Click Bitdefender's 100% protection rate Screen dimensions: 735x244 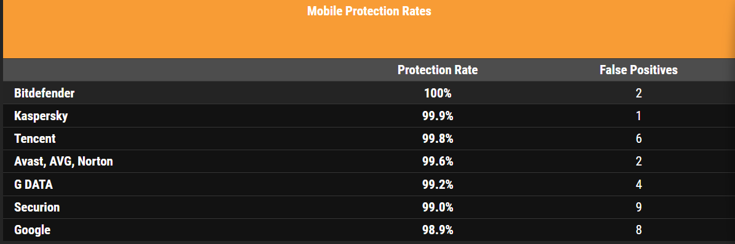(438, 93)
